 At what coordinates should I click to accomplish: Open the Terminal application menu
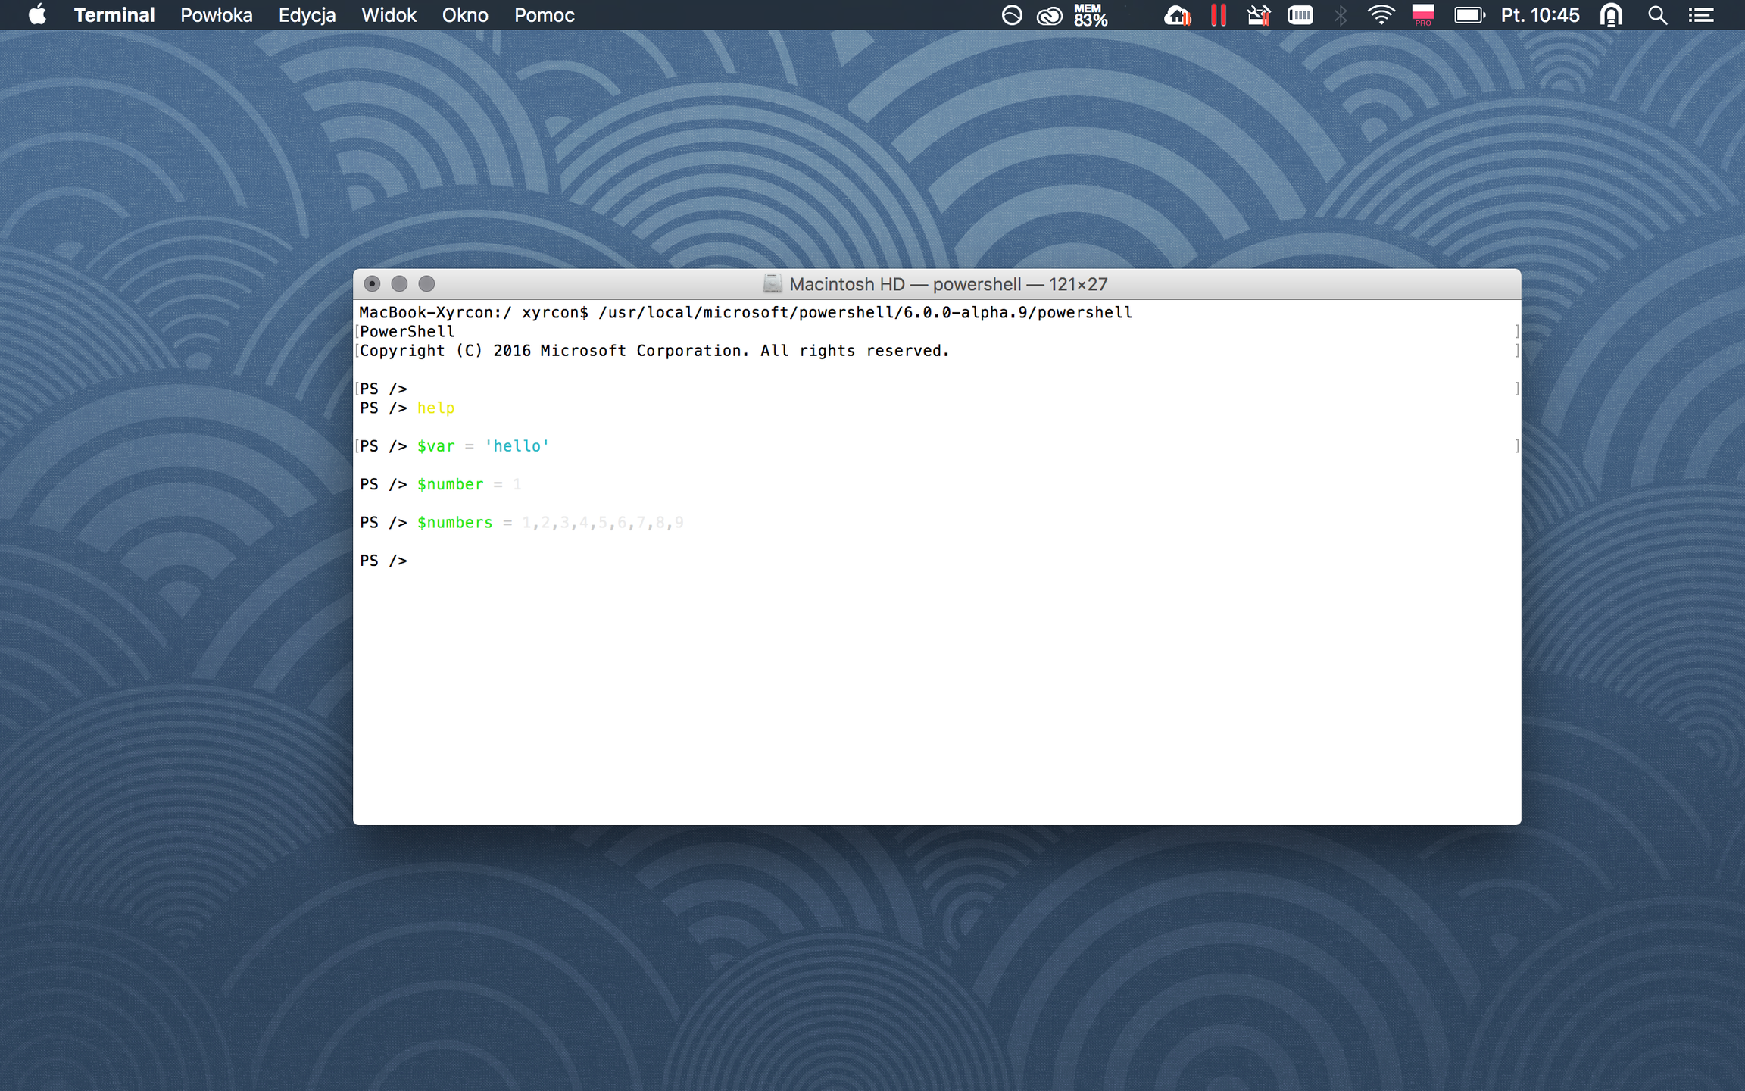(x=114, y=15)
